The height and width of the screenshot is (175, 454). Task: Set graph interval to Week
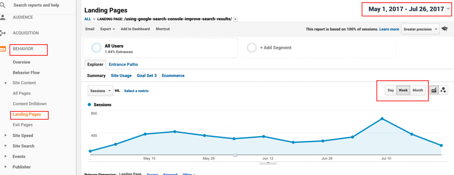click(403, 91)
